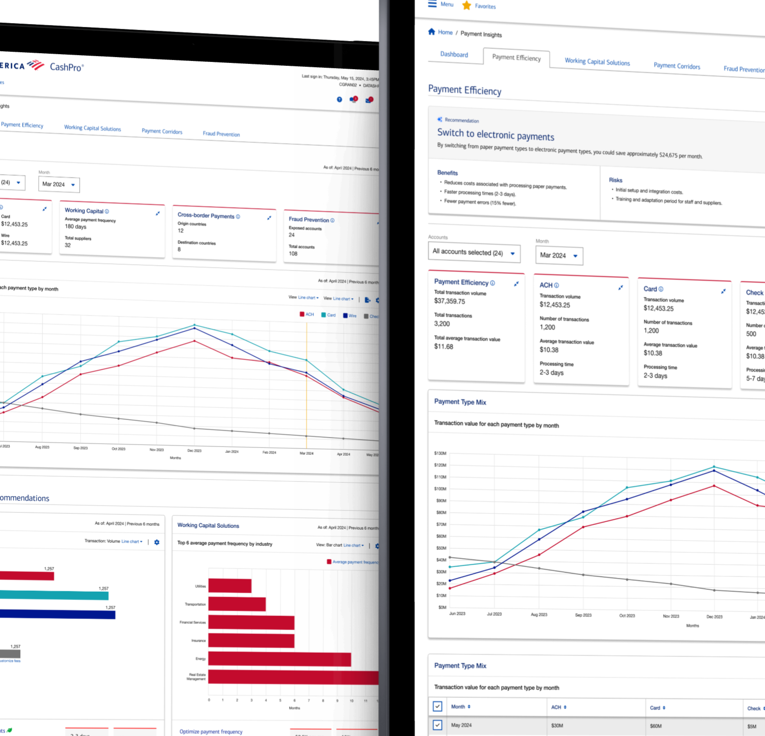The width and height of the screenshot is (765, 736).
Task: Open the hamburger Menu icon
Action: [x=432, y=4]
